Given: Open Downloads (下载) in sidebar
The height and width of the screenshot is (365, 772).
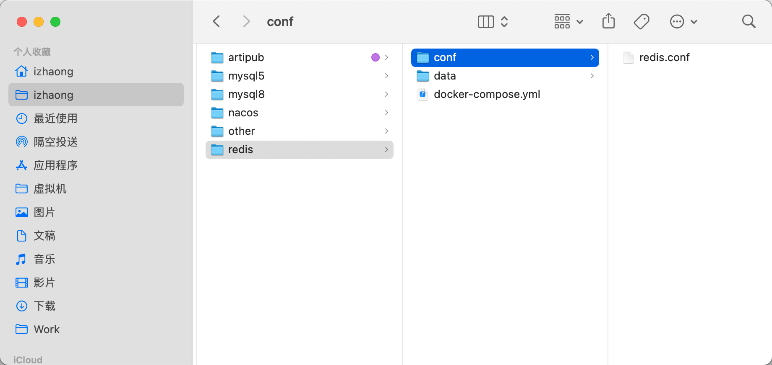Looking at the screenshot, I should tap(44, 306).
